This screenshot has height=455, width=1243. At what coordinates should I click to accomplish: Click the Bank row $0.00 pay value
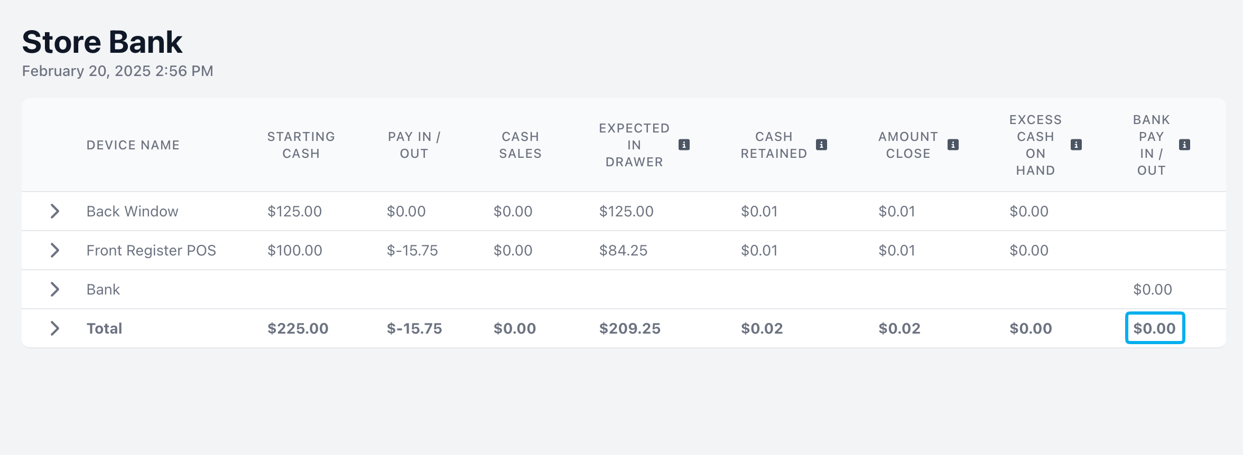click(x=1153, y=289)
